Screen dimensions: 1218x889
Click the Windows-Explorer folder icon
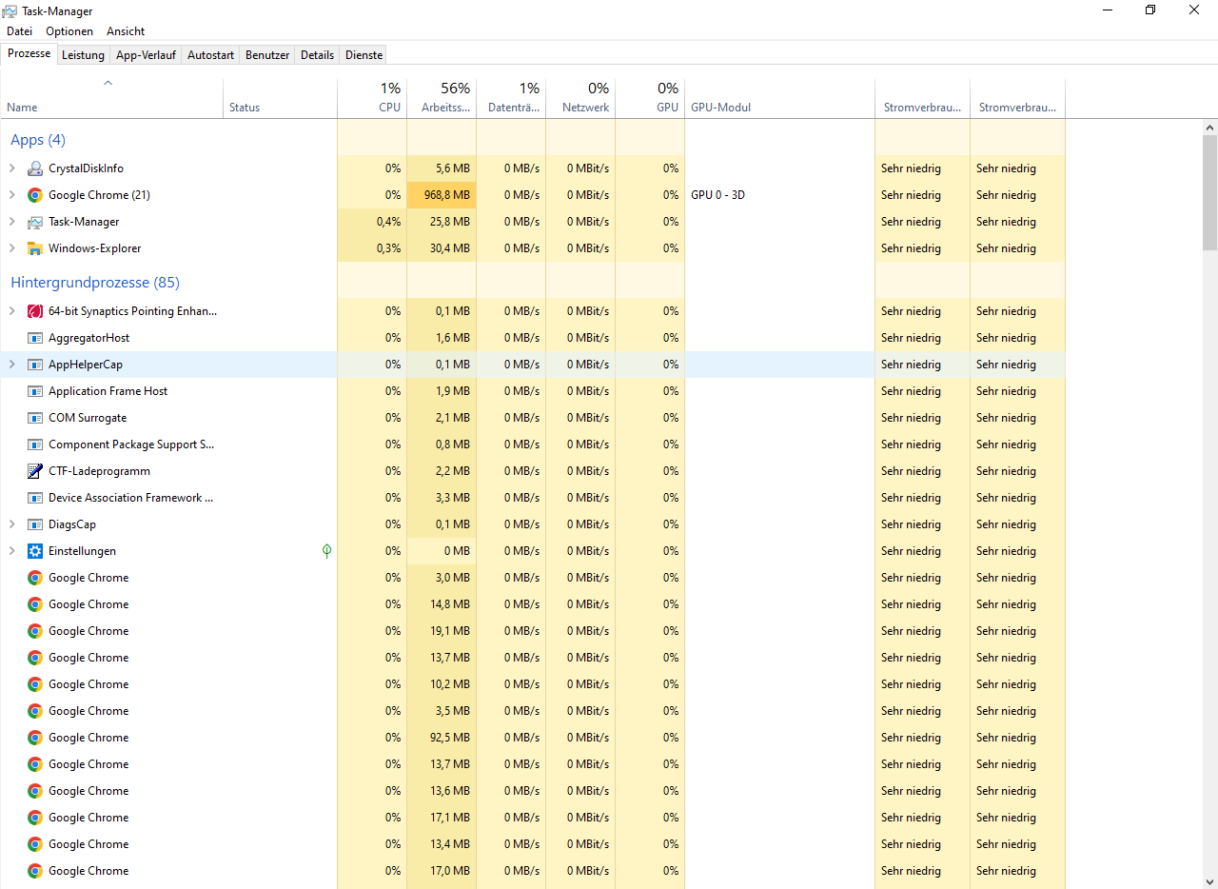[x=35, y=248]
